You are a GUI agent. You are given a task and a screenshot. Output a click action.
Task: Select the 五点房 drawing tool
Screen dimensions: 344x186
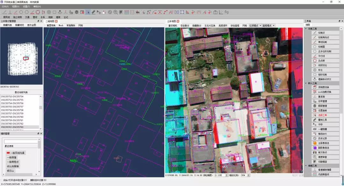click(322, 60)
